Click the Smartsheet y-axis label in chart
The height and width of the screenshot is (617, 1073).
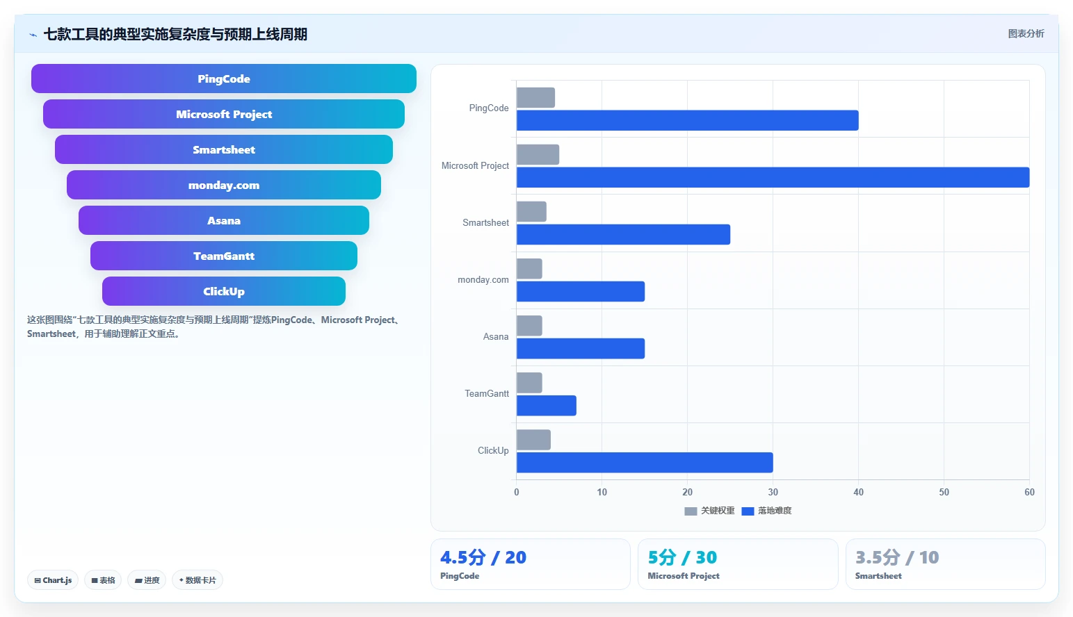coord(485,223)
